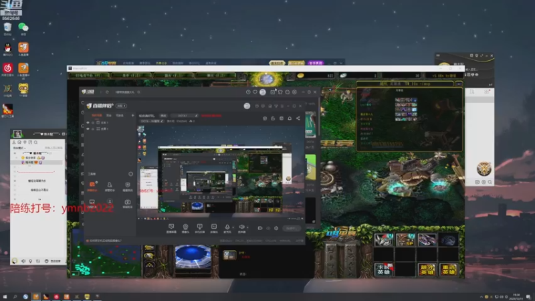
Task: Open the camera tool in toolbox second row
Action: [x=127, y=203]
